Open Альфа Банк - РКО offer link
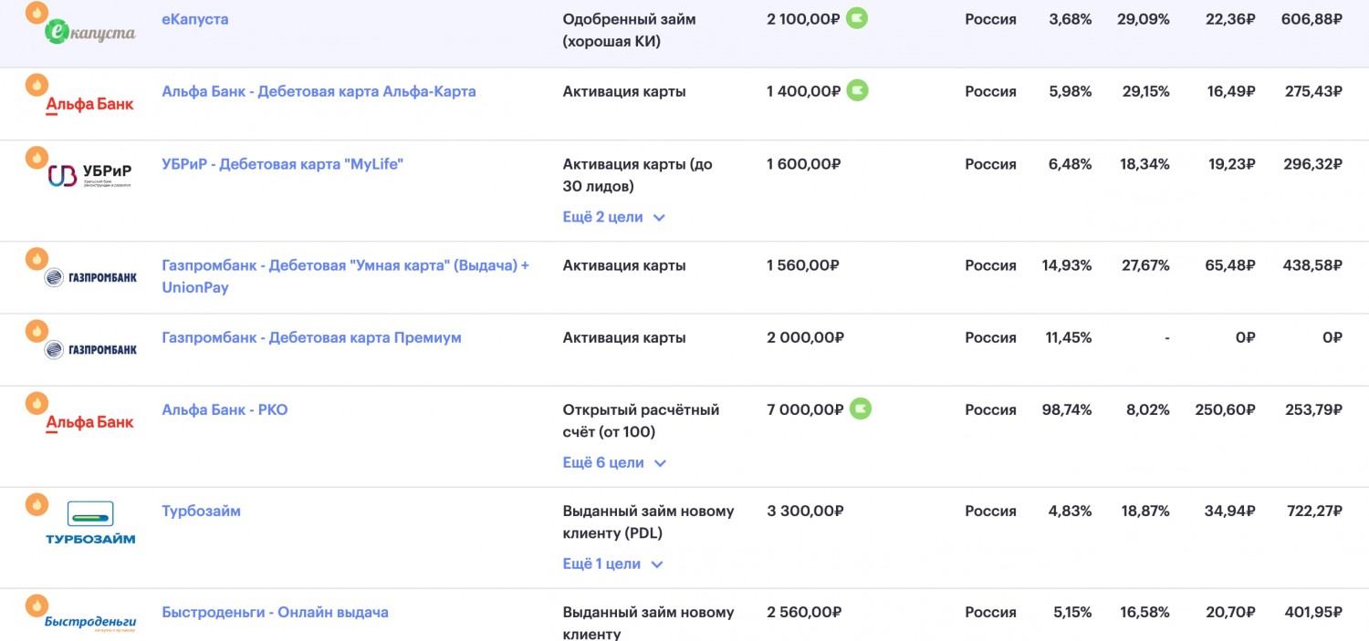Image resolution: width=1369 pixels, height=641 pixels. 225,409
